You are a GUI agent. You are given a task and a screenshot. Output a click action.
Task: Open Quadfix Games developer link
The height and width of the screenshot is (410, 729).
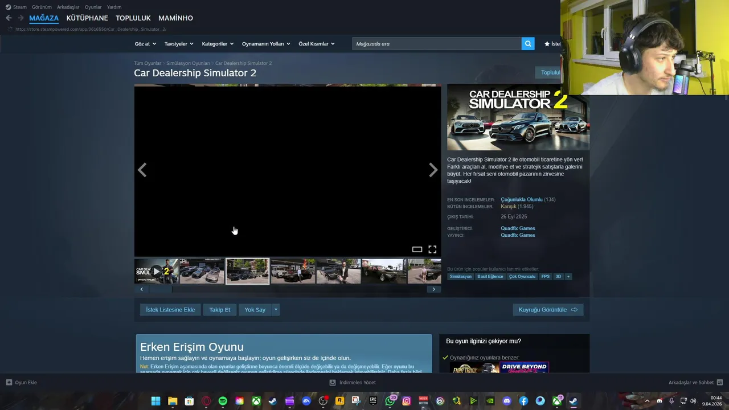(518, 228)
